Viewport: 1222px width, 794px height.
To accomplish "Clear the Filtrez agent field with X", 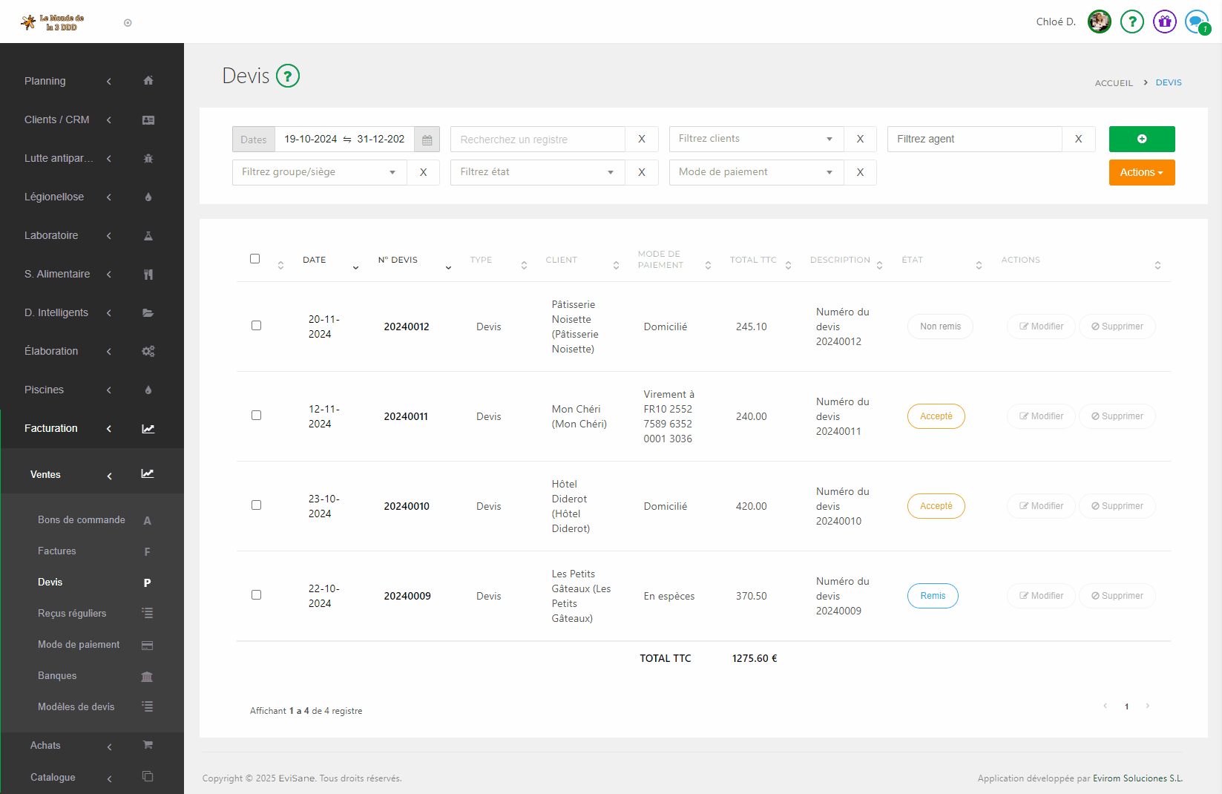I will pos(1079,139).
